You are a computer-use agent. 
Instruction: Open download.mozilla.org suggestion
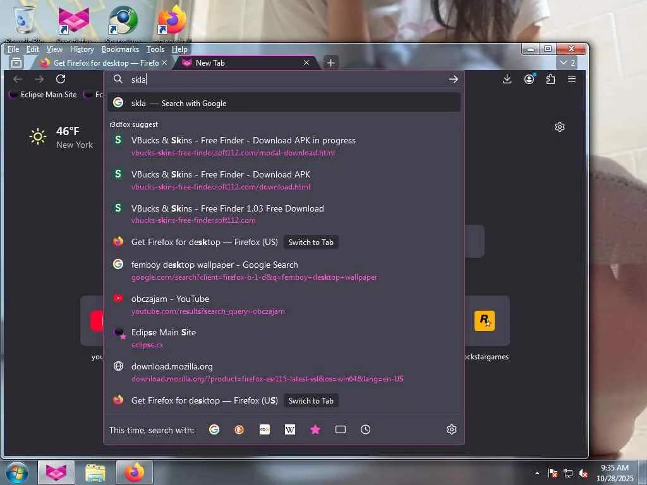pos(284,372)
